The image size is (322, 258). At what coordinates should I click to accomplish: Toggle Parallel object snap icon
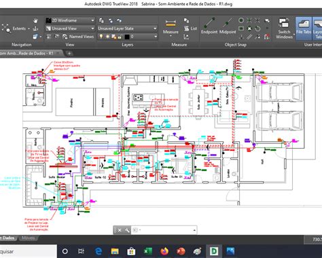coord(249,37)
